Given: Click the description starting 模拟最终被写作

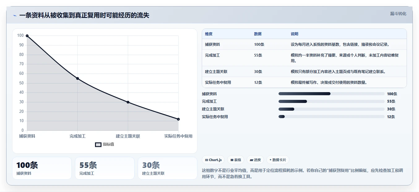Looking at the screenshot, I should click(x=329, y=83).
